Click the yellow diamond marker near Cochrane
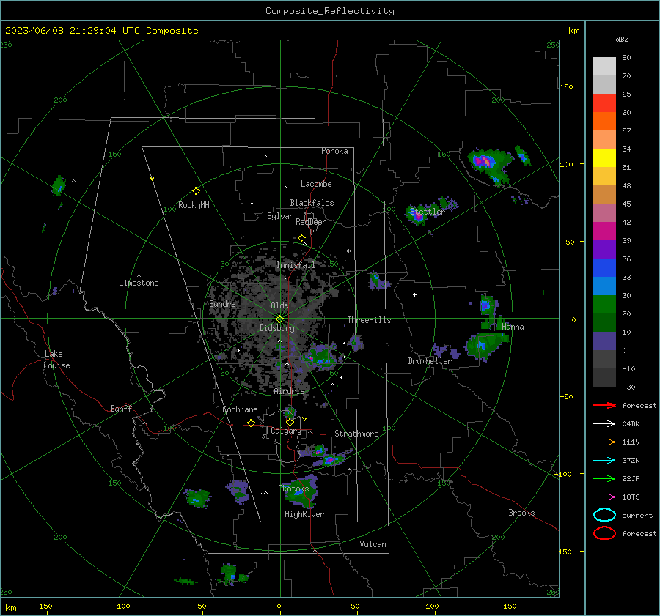 (x=251, y=423)
